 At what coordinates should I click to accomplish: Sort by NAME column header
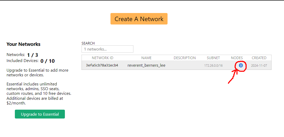tap(146, 58)
